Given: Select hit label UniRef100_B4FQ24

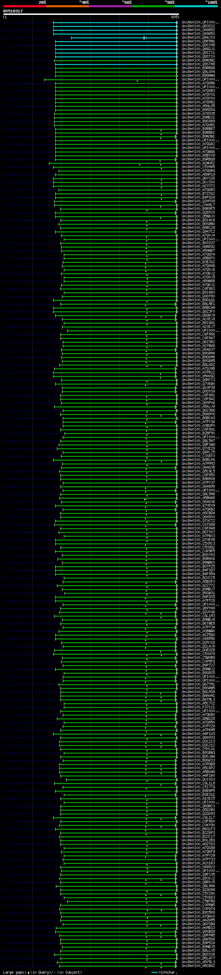Looking at the screenshot, I should tap(198, 197).
